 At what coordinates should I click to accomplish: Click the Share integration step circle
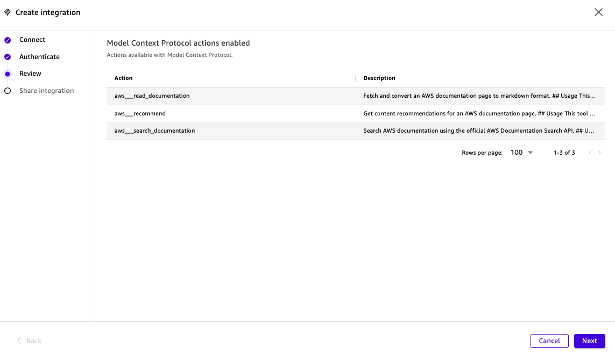coord(8,91)
